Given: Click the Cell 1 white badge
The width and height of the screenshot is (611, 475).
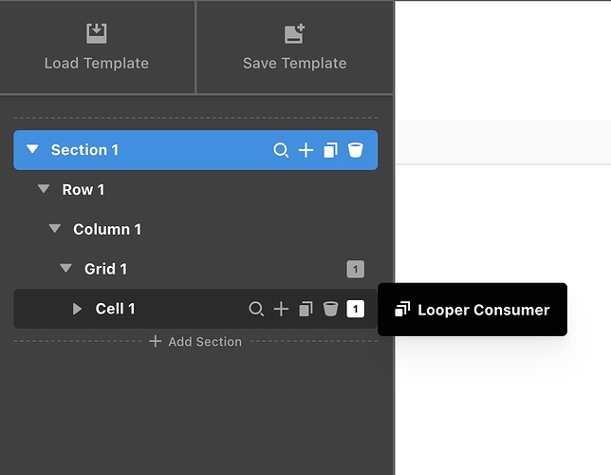Looking at the screenshot, I should (x=355, y=309).
